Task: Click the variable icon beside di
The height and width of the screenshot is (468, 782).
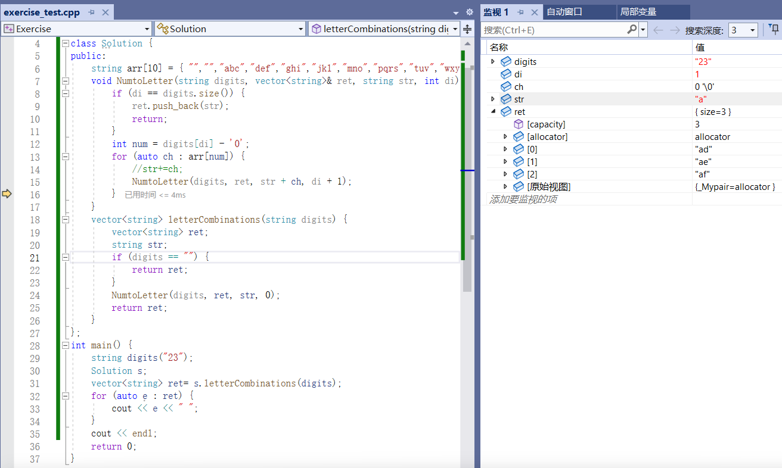Action: pyautogui.click(x=505, y=74)
